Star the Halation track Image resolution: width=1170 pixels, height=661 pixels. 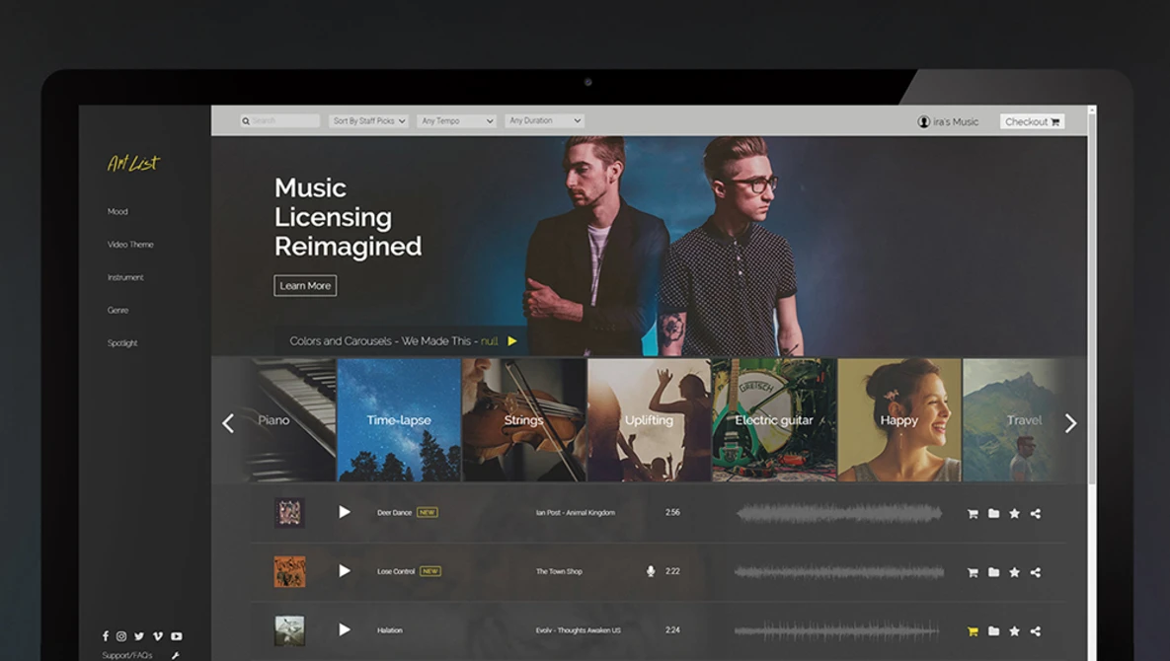pyautogui.click(x=1014, y=631)
